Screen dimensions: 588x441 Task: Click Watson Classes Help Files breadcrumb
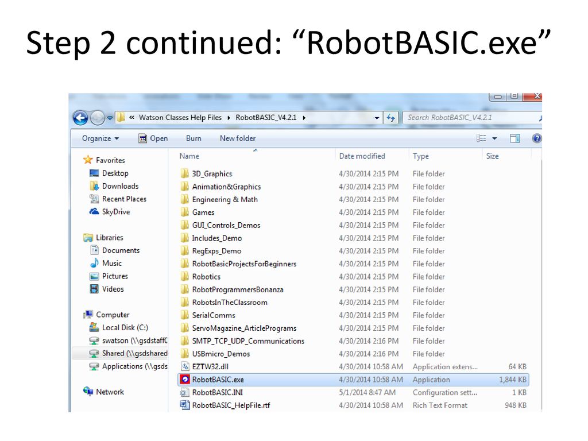(x=180, y=117)
